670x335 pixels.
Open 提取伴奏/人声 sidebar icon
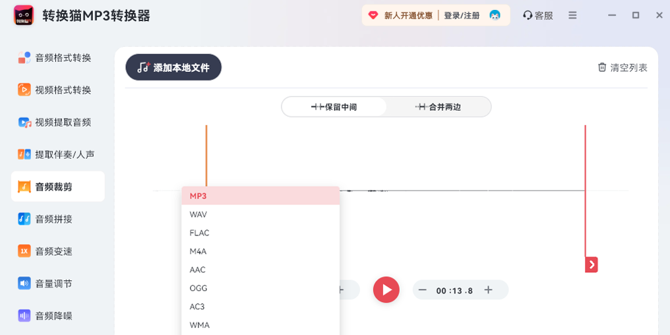pos(24,155)
